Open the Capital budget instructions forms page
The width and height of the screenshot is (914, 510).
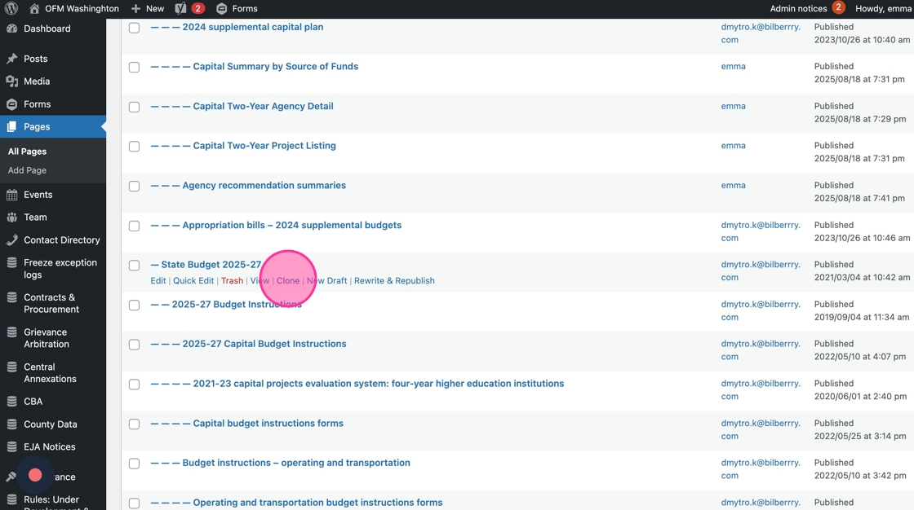coord(268,424)
